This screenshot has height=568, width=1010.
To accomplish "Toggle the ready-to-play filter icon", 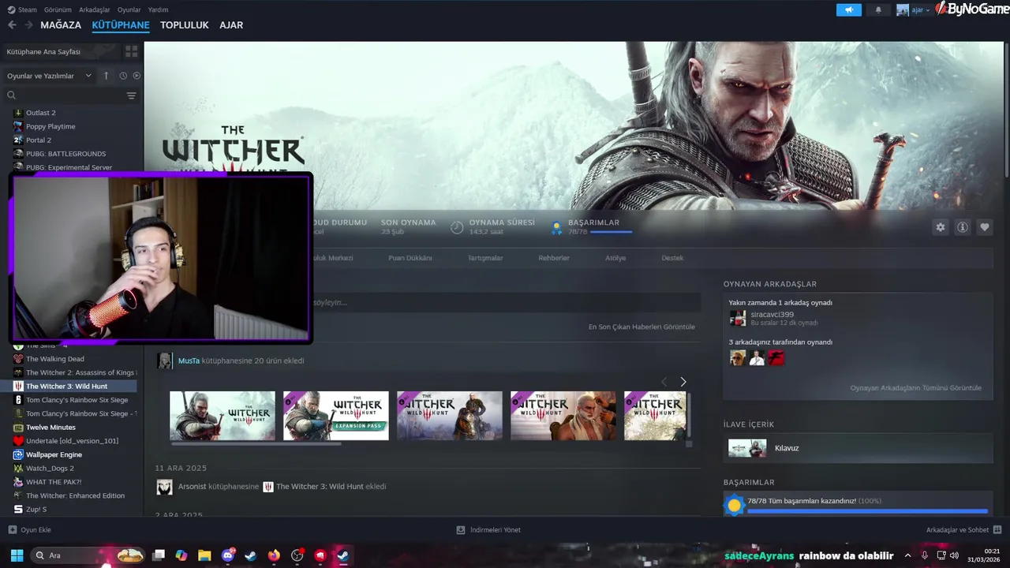I will click(137, 76).
